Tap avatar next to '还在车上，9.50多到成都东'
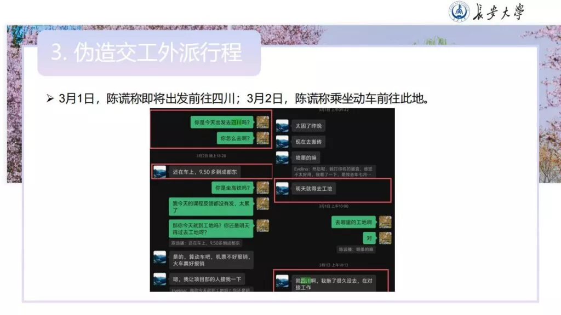Viewport: 561px width, 315px height. pyautogui.click(x=159, y=172)
